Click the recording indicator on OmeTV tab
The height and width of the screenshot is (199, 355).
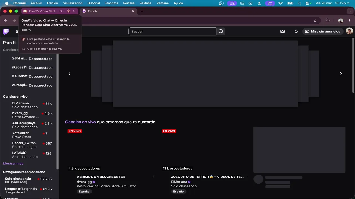click(69, 11)
